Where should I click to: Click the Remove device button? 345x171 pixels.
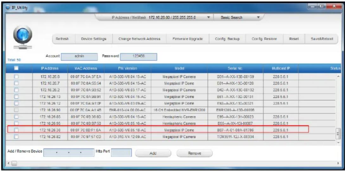tap(195, 153)
